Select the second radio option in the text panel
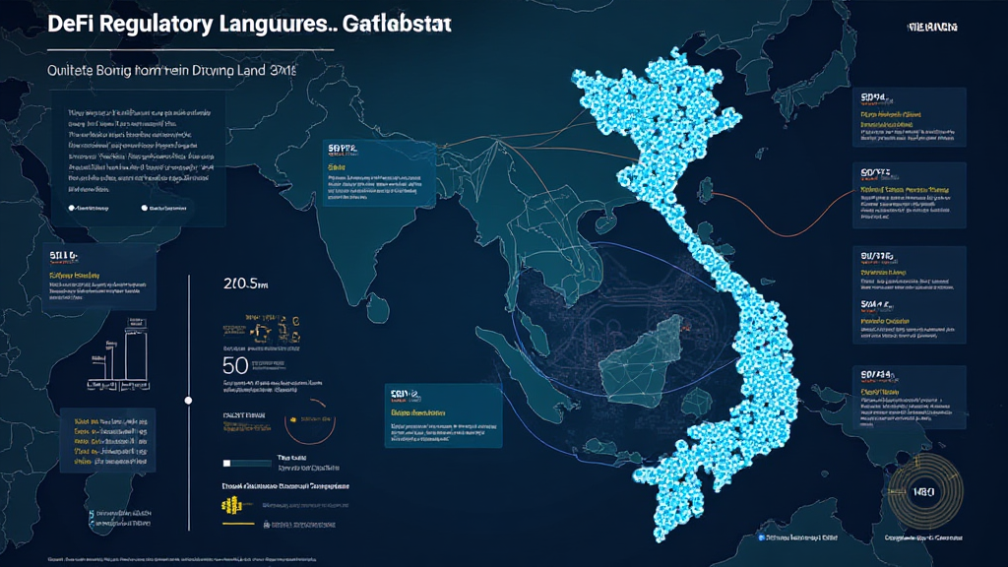The height and width of the screenshot is (567, 1008). click(x=145, y=208)
